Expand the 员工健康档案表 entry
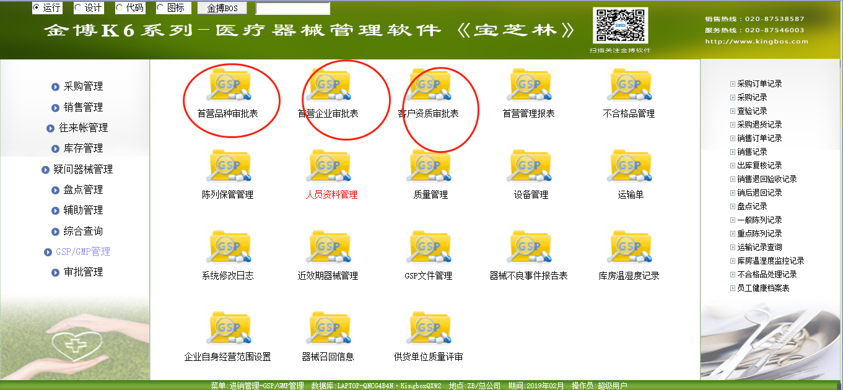 coord(733,288)
